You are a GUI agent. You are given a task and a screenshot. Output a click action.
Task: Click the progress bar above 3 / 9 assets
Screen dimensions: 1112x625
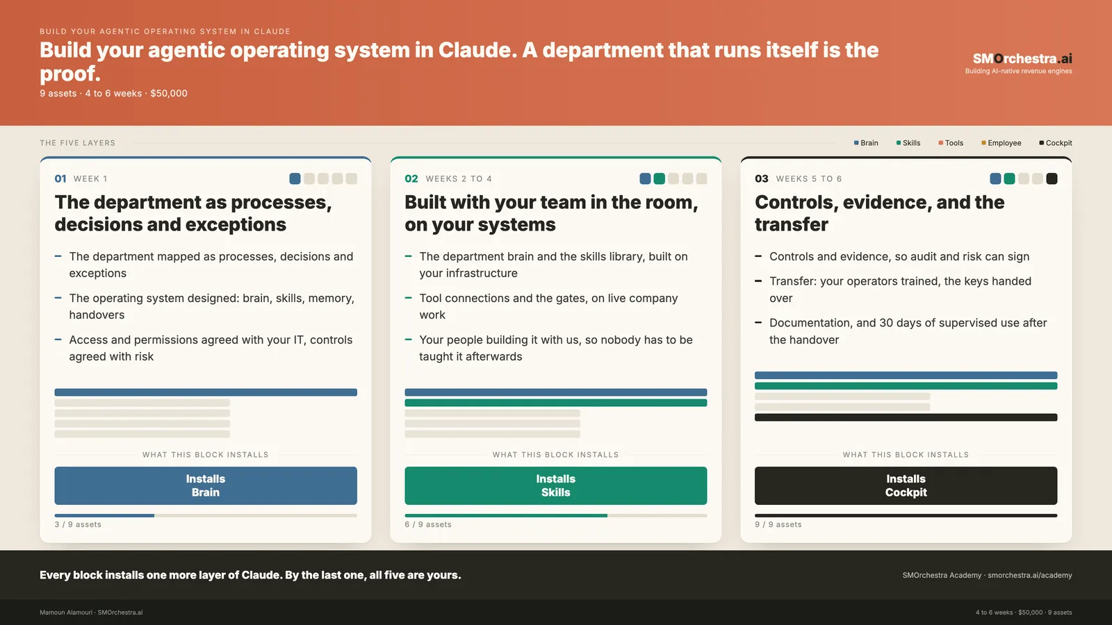tap(206, 515)
